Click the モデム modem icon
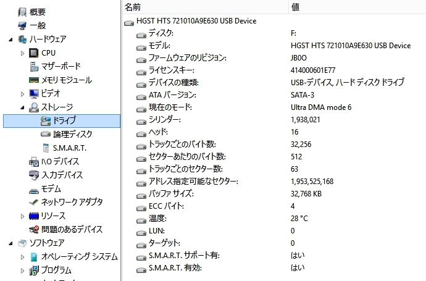 (x=34, y=191)
